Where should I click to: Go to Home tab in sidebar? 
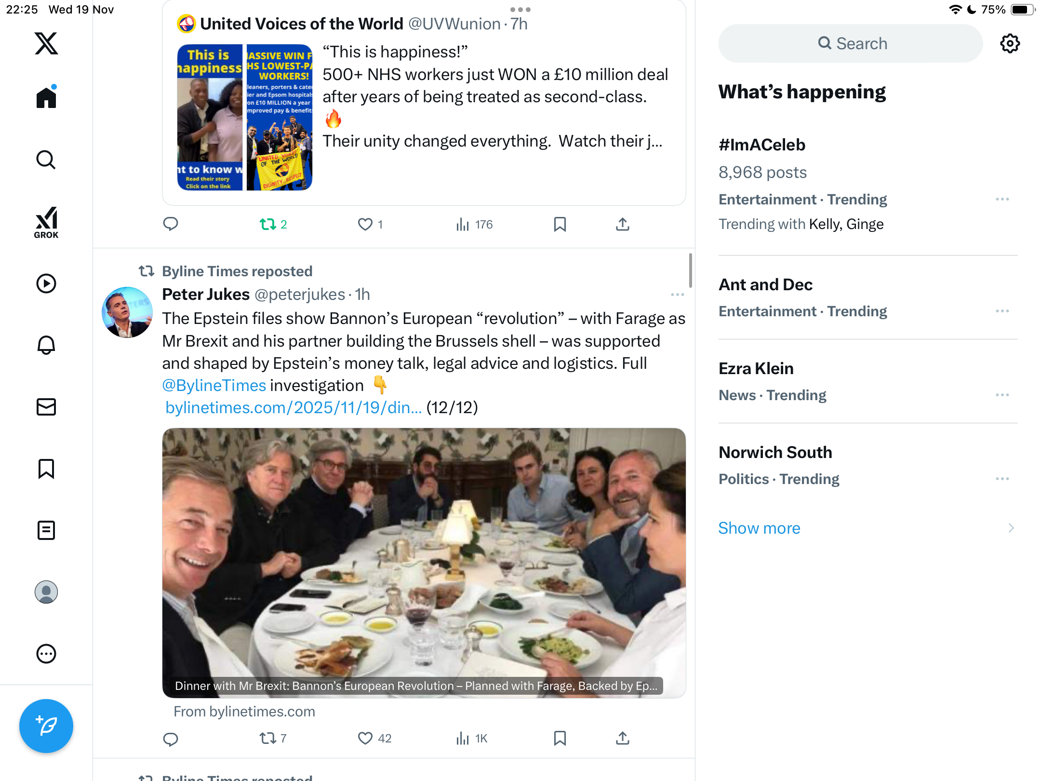[x=46, y=98]
